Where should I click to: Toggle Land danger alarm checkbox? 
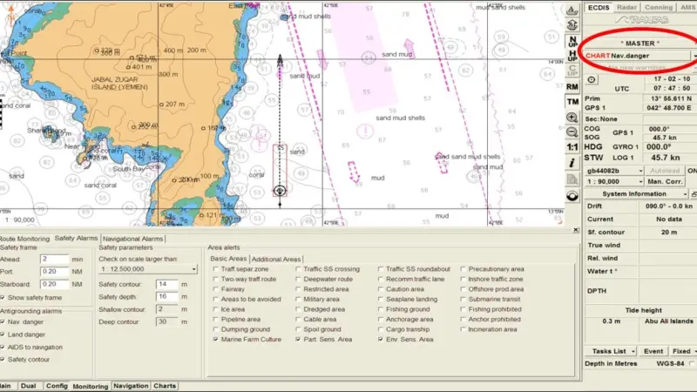pos(3,335)
